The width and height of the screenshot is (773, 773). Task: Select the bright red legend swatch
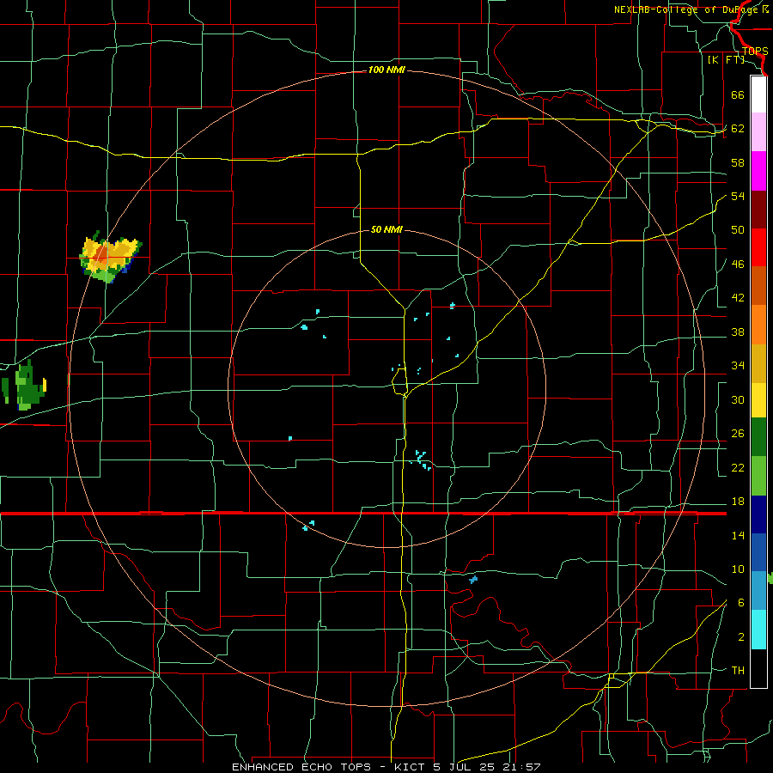pos(758,247)
